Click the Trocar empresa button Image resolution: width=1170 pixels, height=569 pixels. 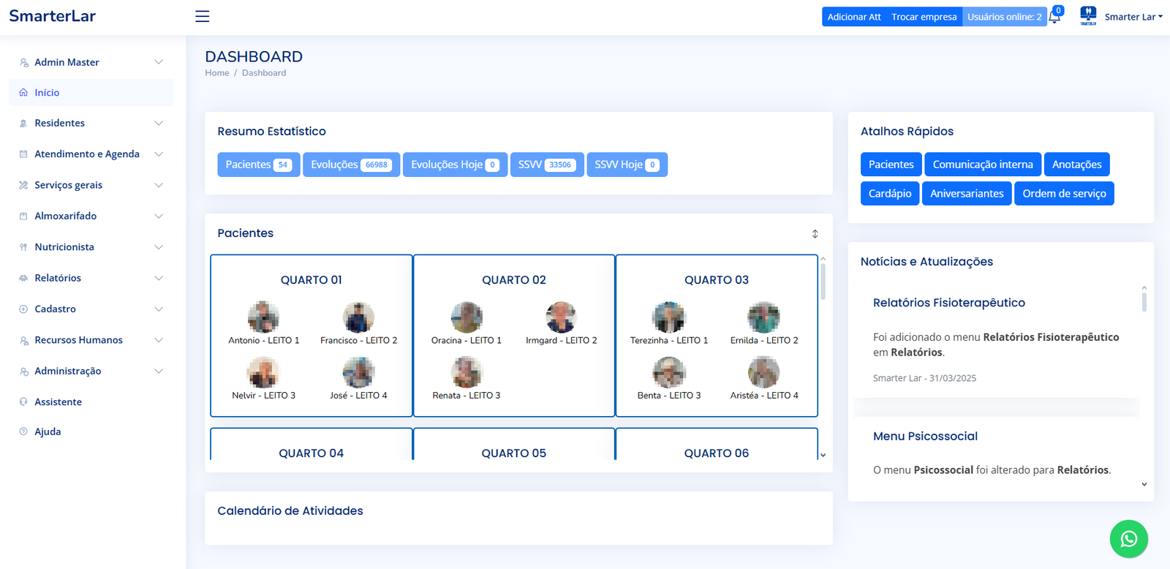[924, 17]
